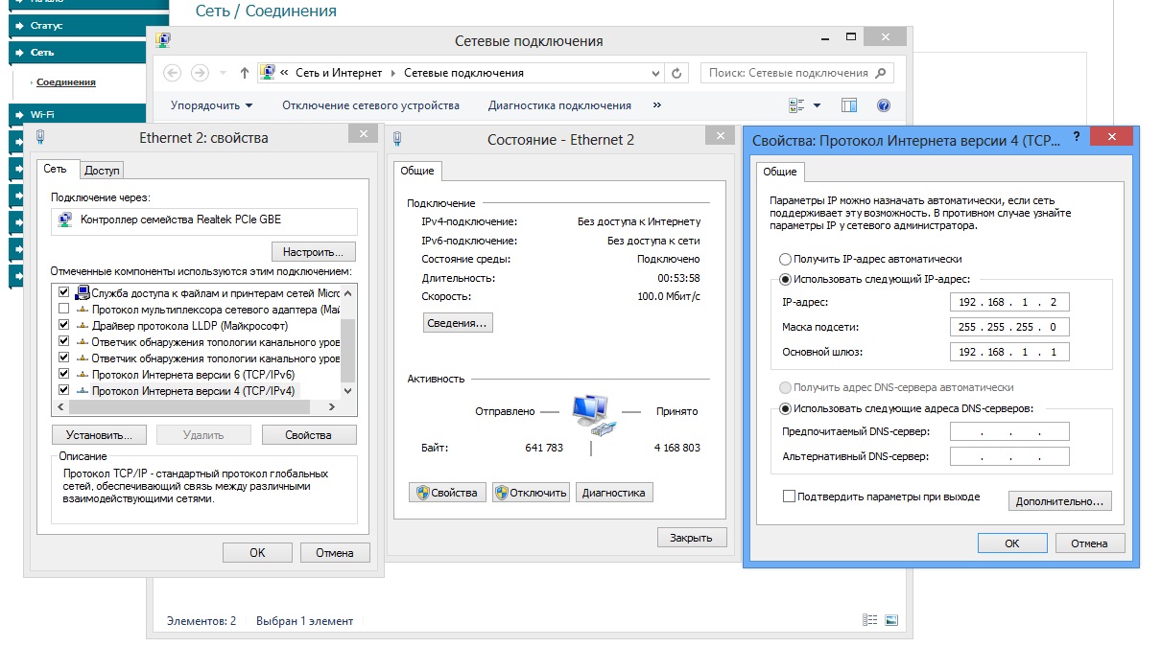Viewport: 1162px width, 647px height.
Task: Uncheck the Протокол Интернета версии 6 checkbox
Action: 64,374
